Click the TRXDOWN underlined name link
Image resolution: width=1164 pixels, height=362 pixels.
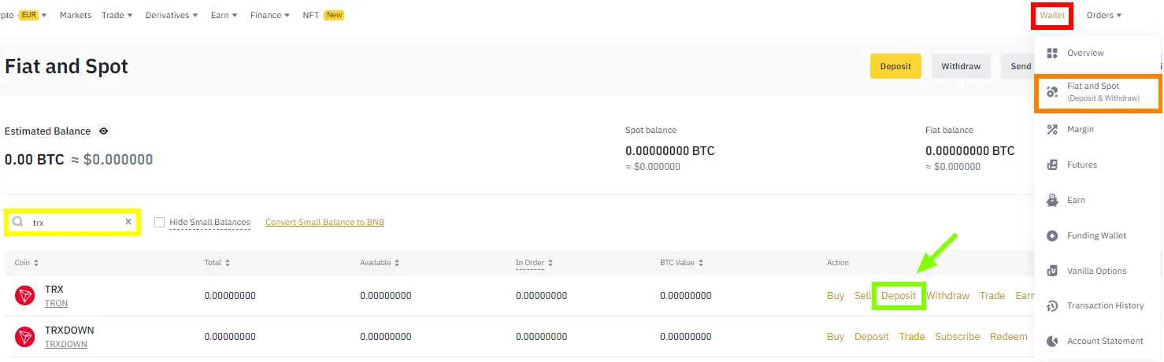[66, 345]
